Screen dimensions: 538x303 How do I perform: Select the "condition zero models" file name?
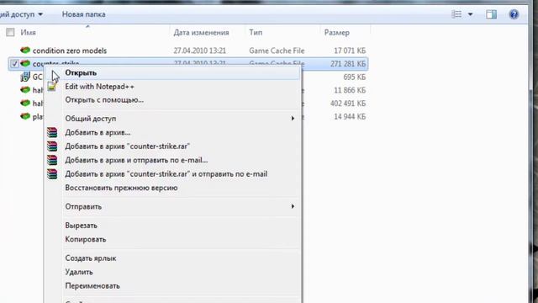[70, 50]
